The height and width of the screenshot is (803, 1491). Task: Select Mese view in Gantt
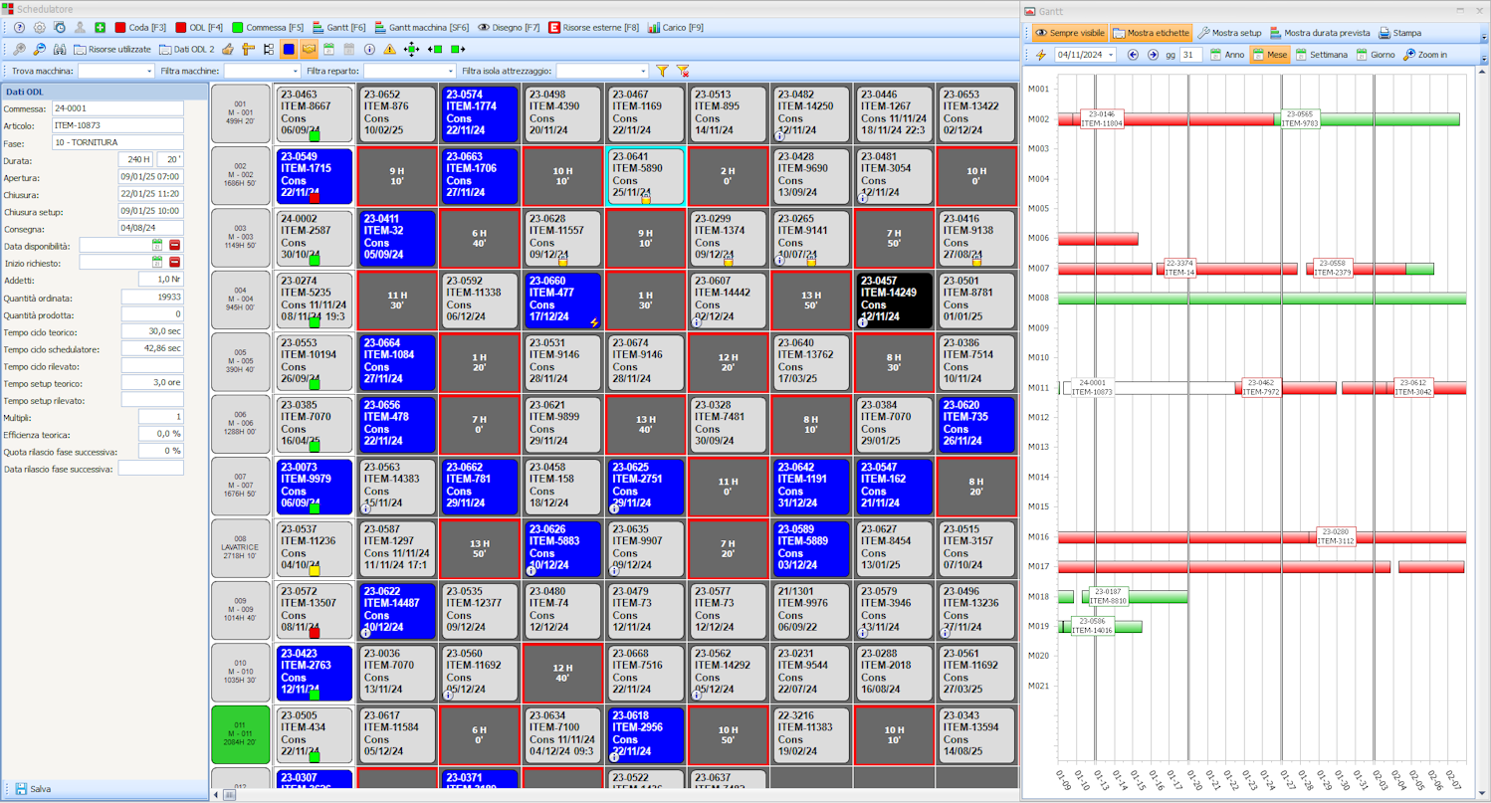[x=1270, y=55]
